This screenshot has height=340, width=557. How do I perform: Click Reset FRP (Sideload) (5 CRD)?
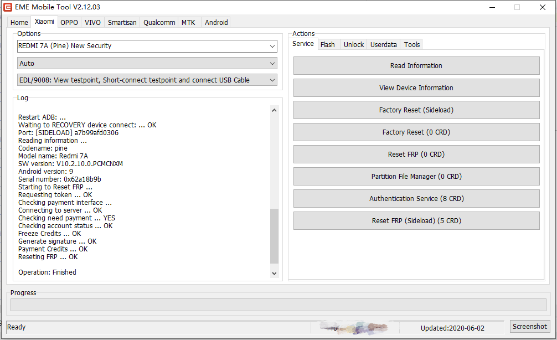click(x=416, y=220)
